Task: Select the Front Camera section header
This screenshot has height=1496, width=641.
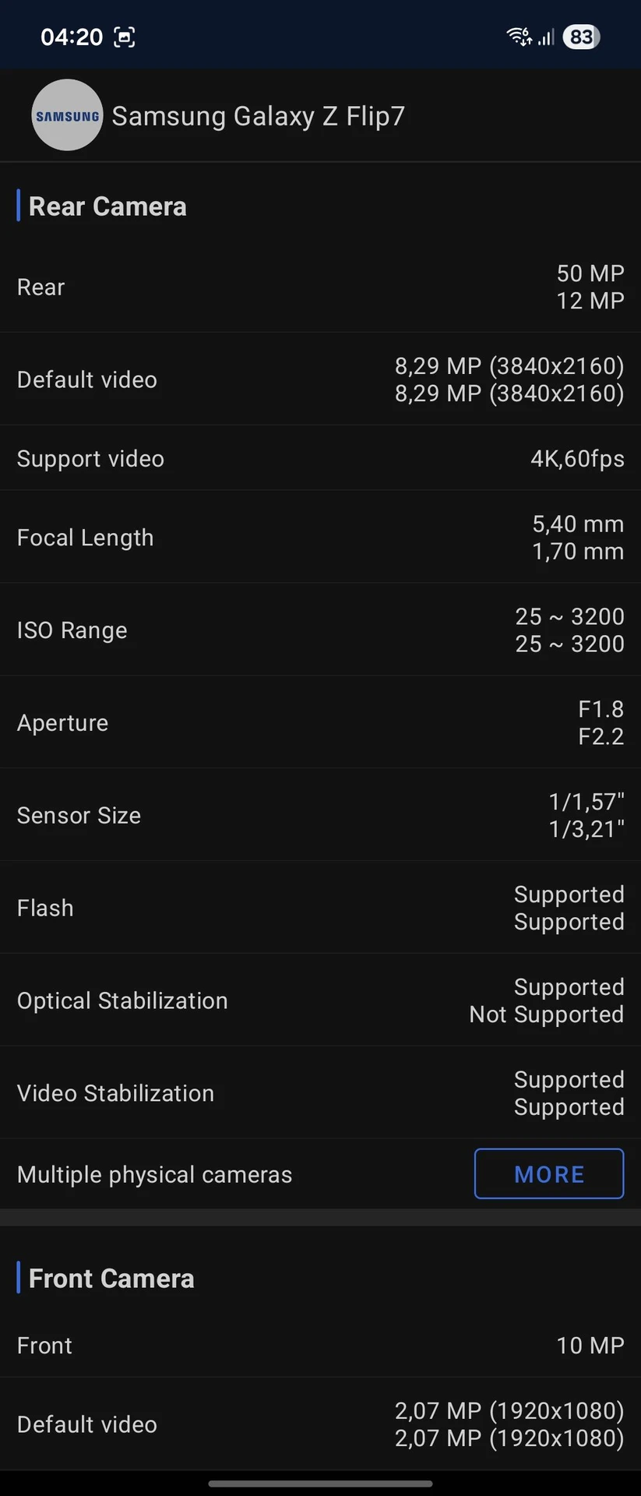Action: (111, 1279)
